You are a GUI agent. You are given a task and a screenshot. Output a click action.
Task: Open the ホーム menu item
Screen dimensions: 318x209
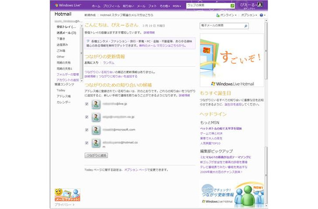tap(96, 6)
